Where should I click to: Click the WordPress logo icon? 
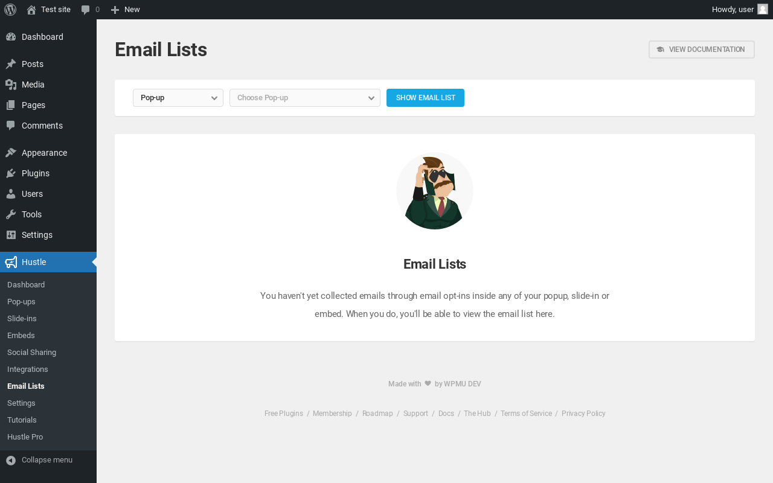(10, 10)
